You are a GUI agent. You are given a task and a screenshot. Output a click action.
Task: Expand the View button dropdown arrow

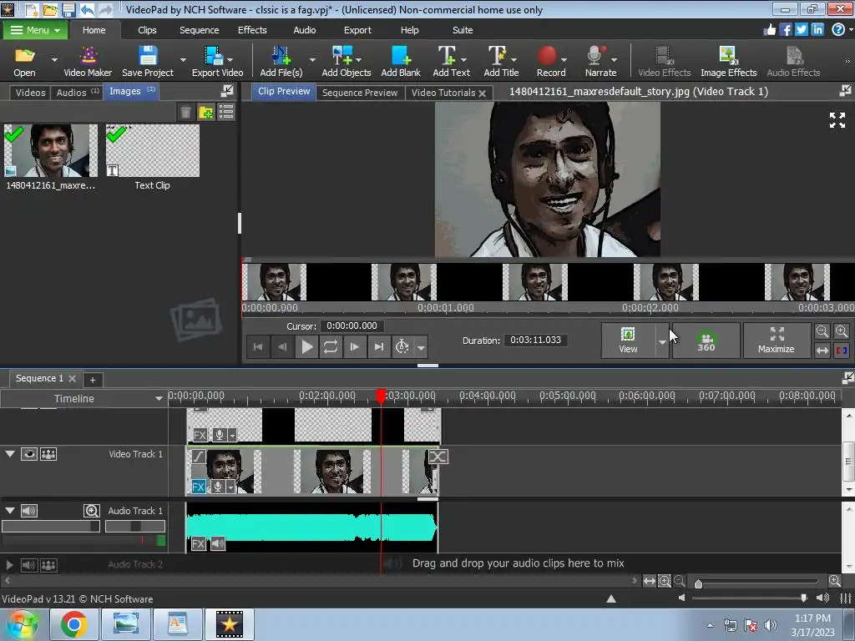662,341
